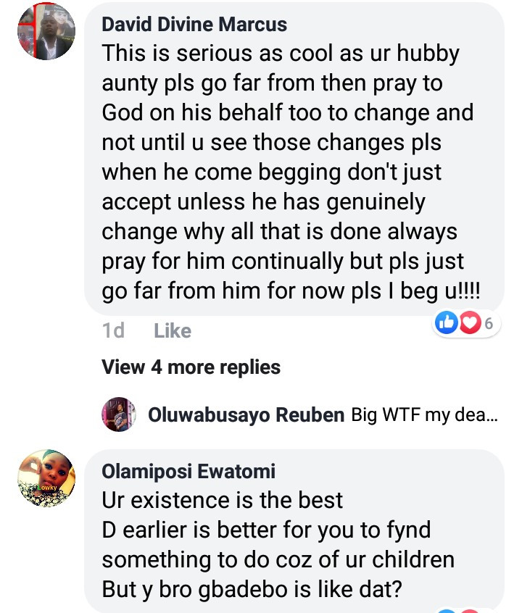Open David Divine Marcus's profile picture

point(46,32)
